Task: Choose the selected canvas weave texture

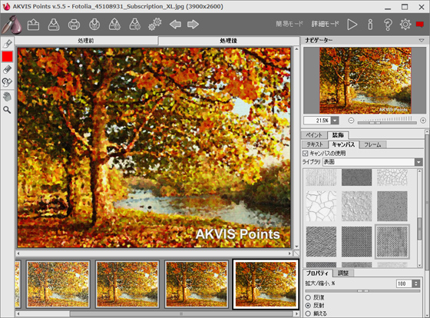Action: 392,241
